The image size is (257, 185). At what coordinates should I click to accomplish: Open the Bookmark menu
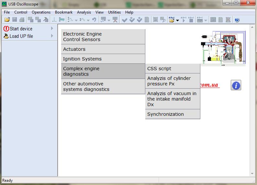(64, 12)
